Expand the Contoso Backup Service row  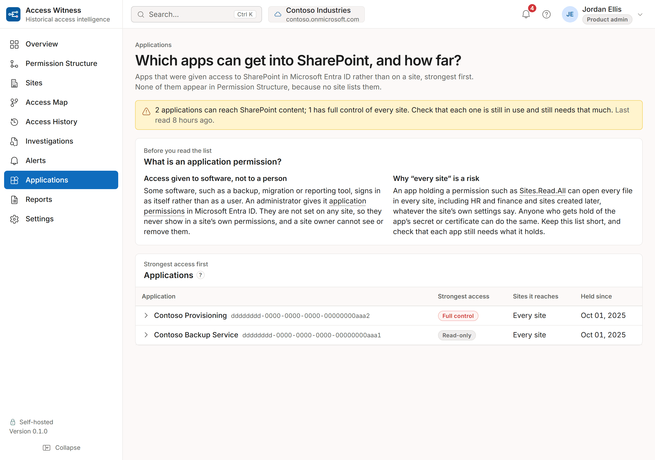[x=146, y=335]
